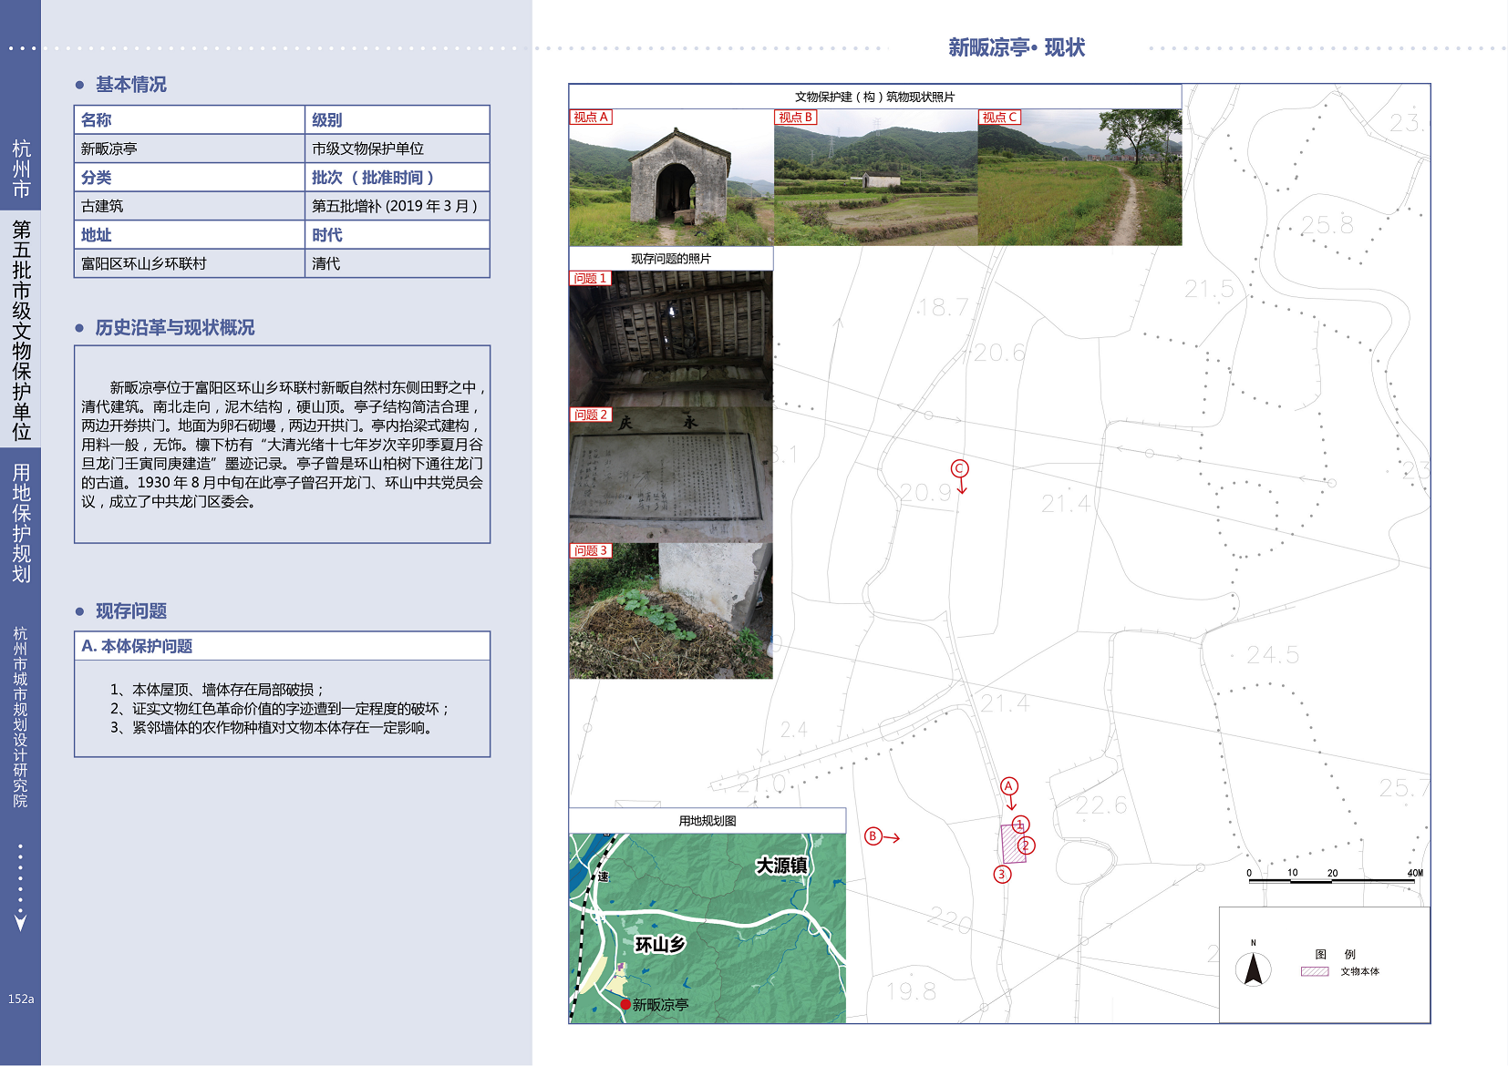Click the hatched 文物本体 legend swatch

(1314, 971)
